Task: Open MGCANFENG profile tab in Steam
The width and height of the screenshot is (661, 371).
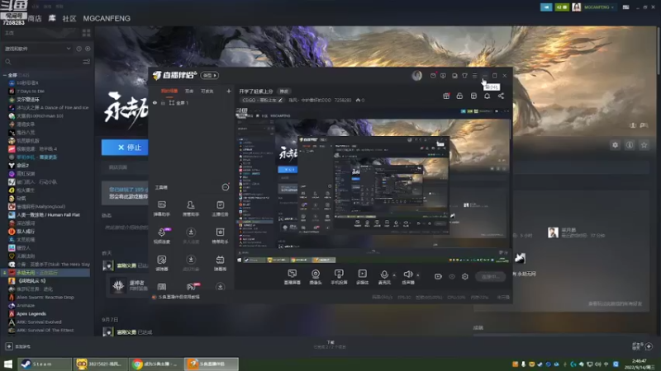Action: click(x=107, y=18)
